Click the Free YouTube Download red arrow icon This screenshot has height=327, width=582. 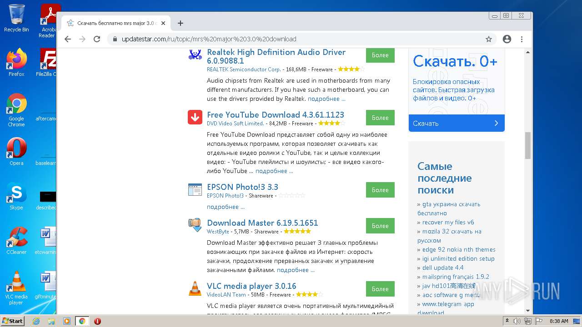tap(195, 117)
